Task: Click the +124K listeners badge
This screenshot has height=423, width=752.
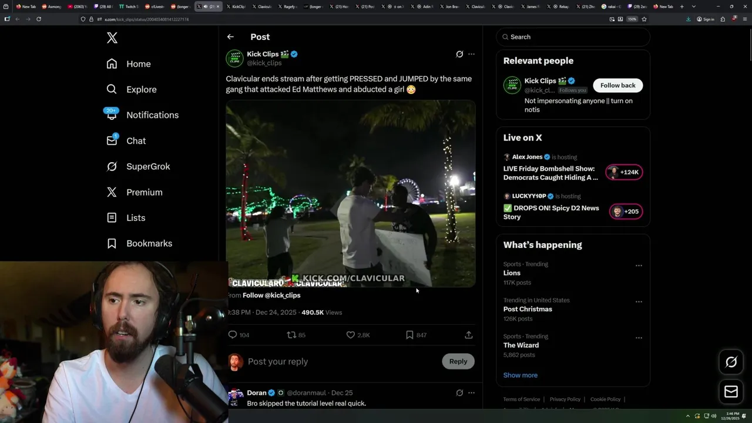Action: point(625,172)
